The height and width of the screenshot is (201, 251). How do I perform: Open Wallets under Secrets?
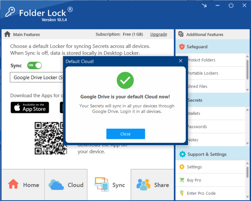coord(217,113)
